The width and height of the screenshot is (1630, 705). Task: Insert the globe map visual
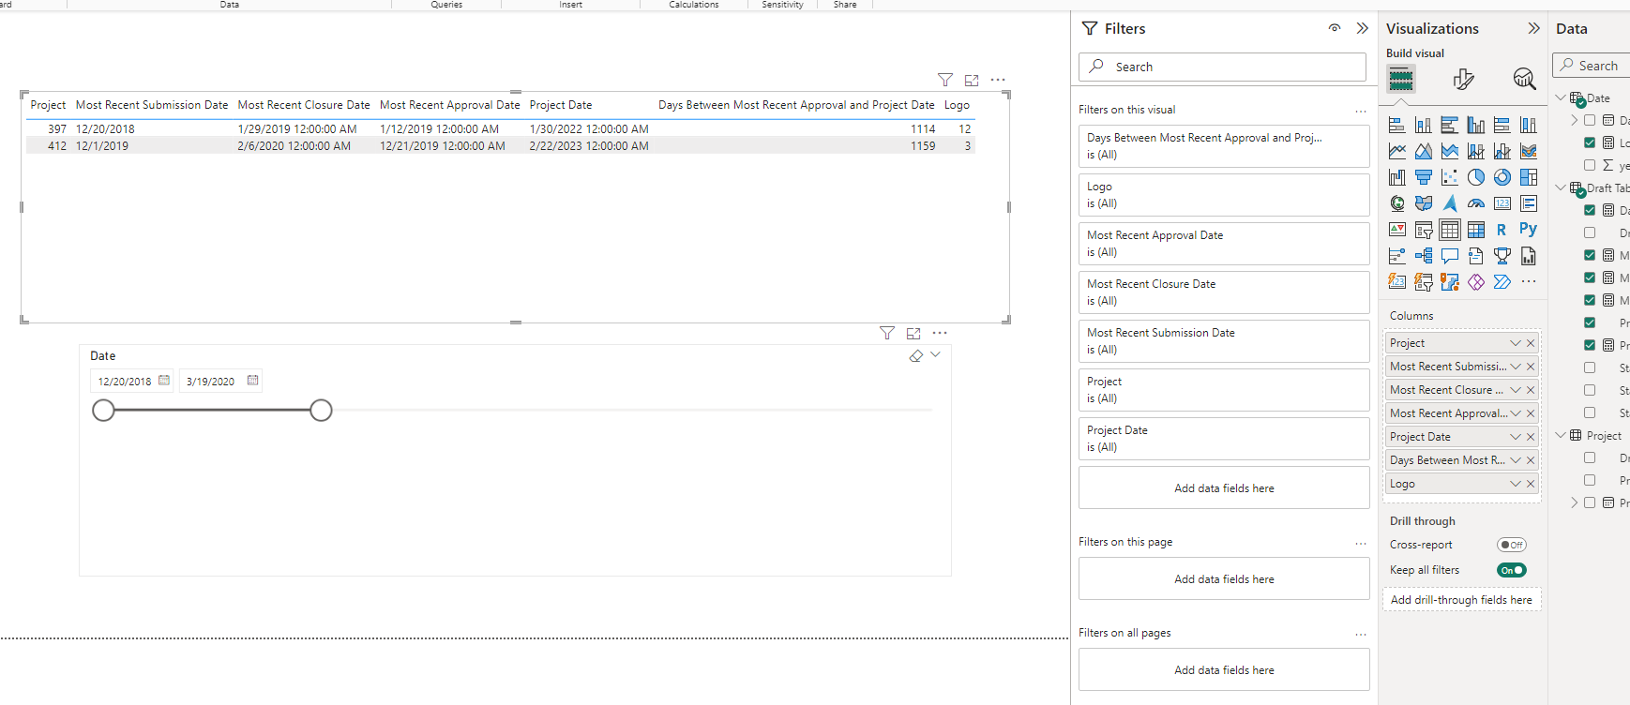(x=1397, y=203)
